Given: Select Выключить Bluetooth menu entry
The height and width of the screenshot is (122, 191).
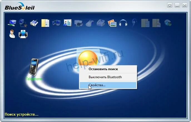Looking at the screenshot, I should (108, 77).
